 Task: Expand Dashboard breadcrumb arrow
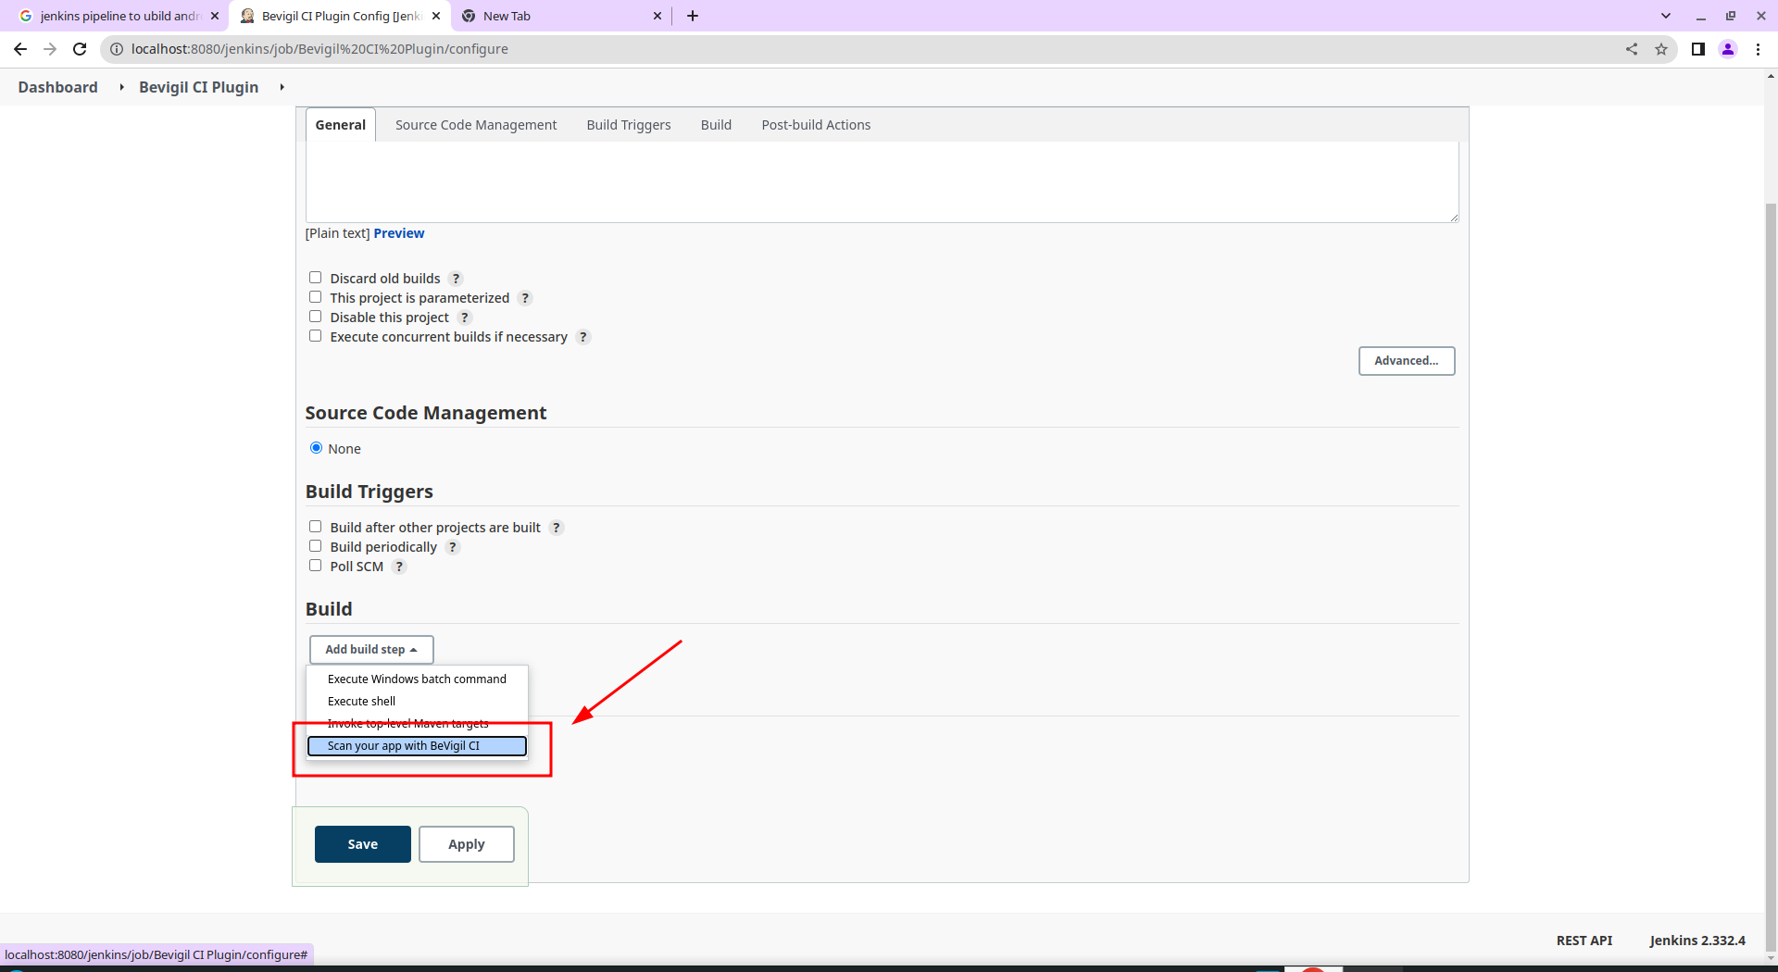point(121,87)
